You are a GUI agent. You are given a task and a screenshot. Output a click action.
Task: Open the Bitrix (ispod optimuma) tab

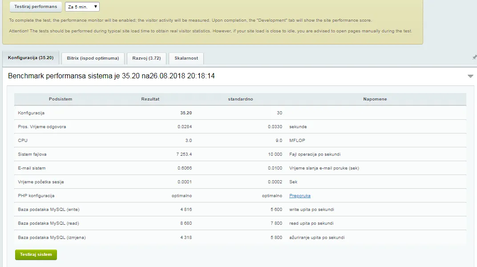(x=93, y=58)
